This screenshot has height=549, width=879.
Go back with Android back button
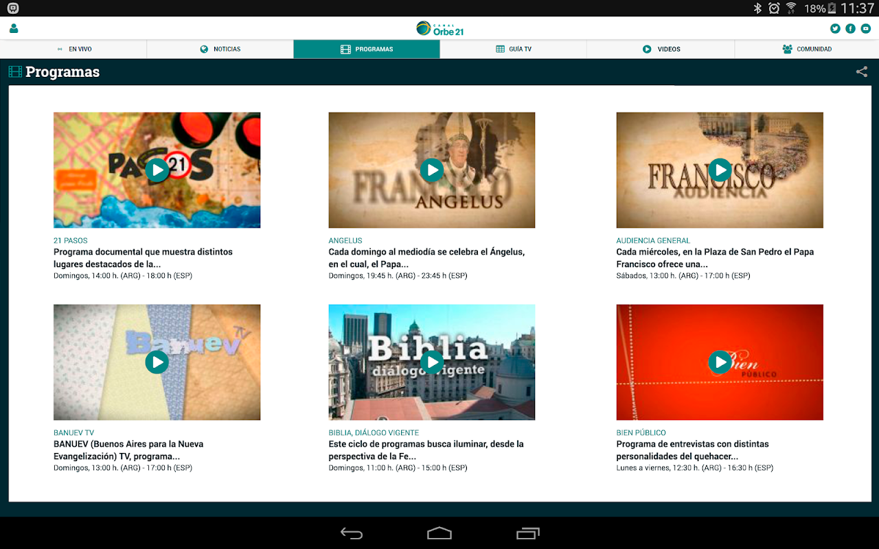(352, 533)
